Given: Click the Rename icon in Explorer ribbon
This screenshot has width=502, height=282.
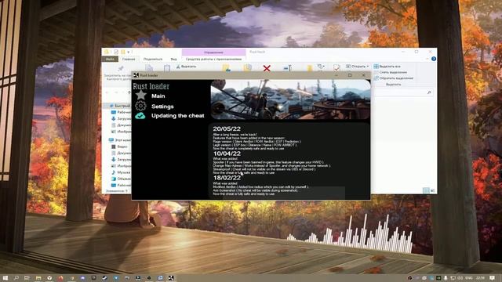Looking at the screenshot, I should tap(288, 68).
